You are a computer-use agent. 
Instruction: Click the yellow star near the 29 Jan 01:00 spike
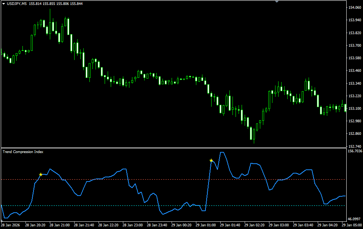pyautogui.click(x=211, y=160)
